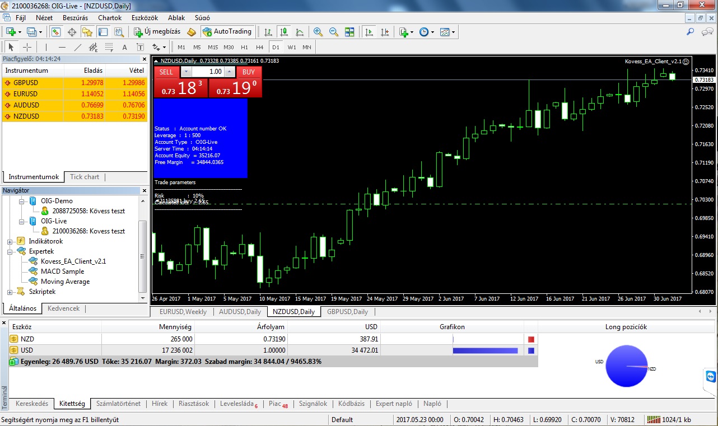Toggle the AutoTrading button
Image resolution: width=718 pixels, height=426 pixels.
(228, 32)
